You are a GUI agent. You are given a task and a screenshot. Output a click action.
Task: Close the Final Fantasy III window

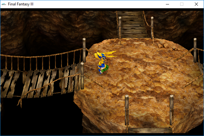click(196, 4)
